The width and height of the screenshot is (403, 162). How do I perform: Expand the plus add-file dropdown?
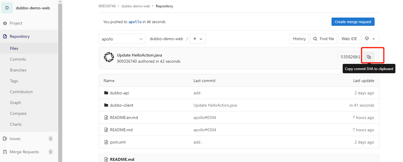(x=198, y=39)
